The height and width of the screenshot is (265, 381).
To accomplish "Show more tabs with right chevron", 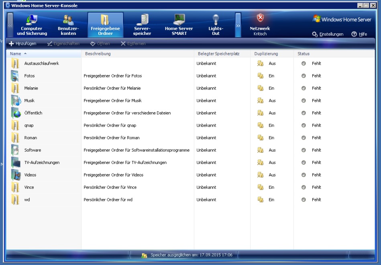I will click(238, 25).
